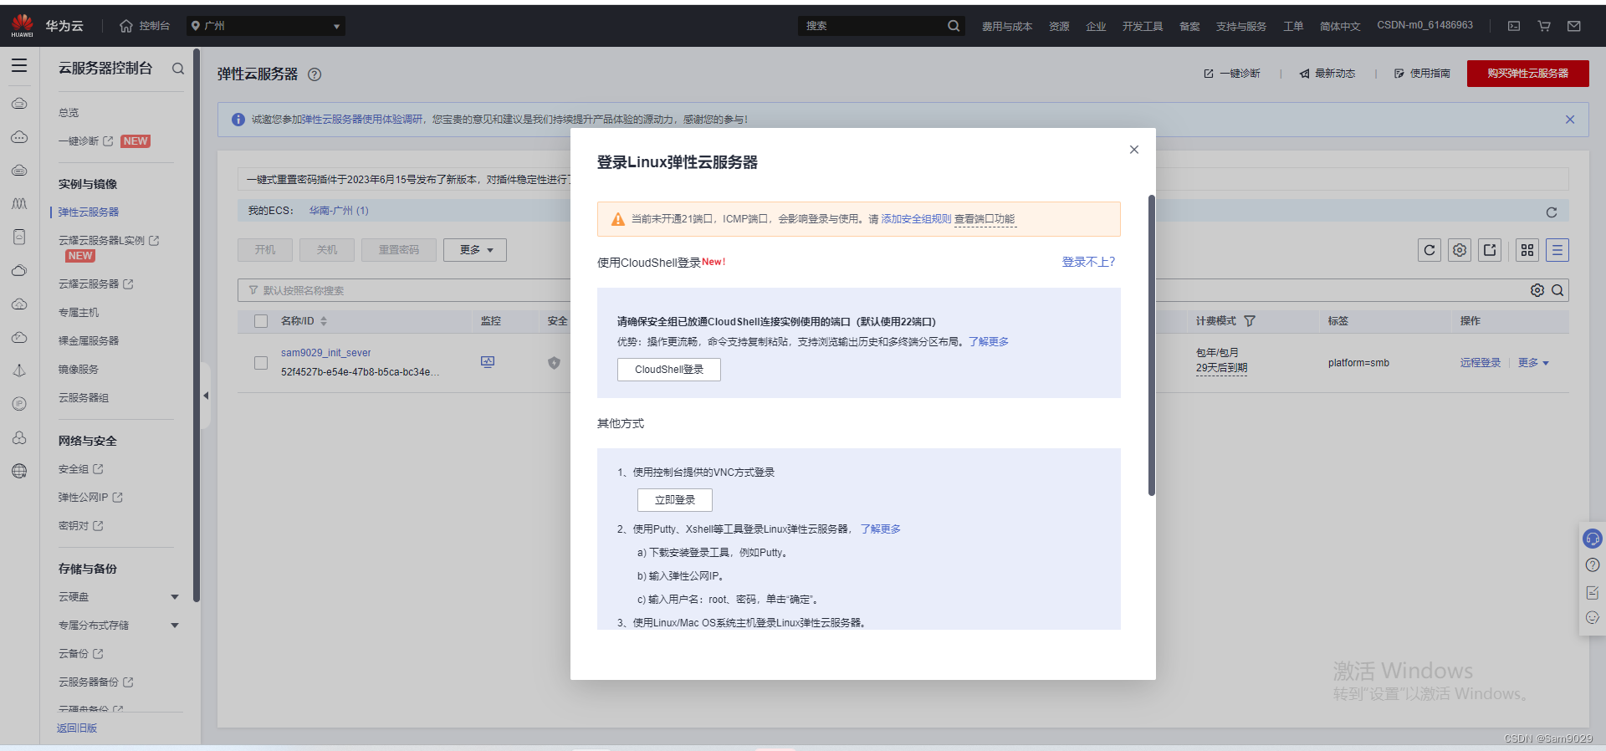
Task: Switch to list view
Action: tap(1557, 250)
